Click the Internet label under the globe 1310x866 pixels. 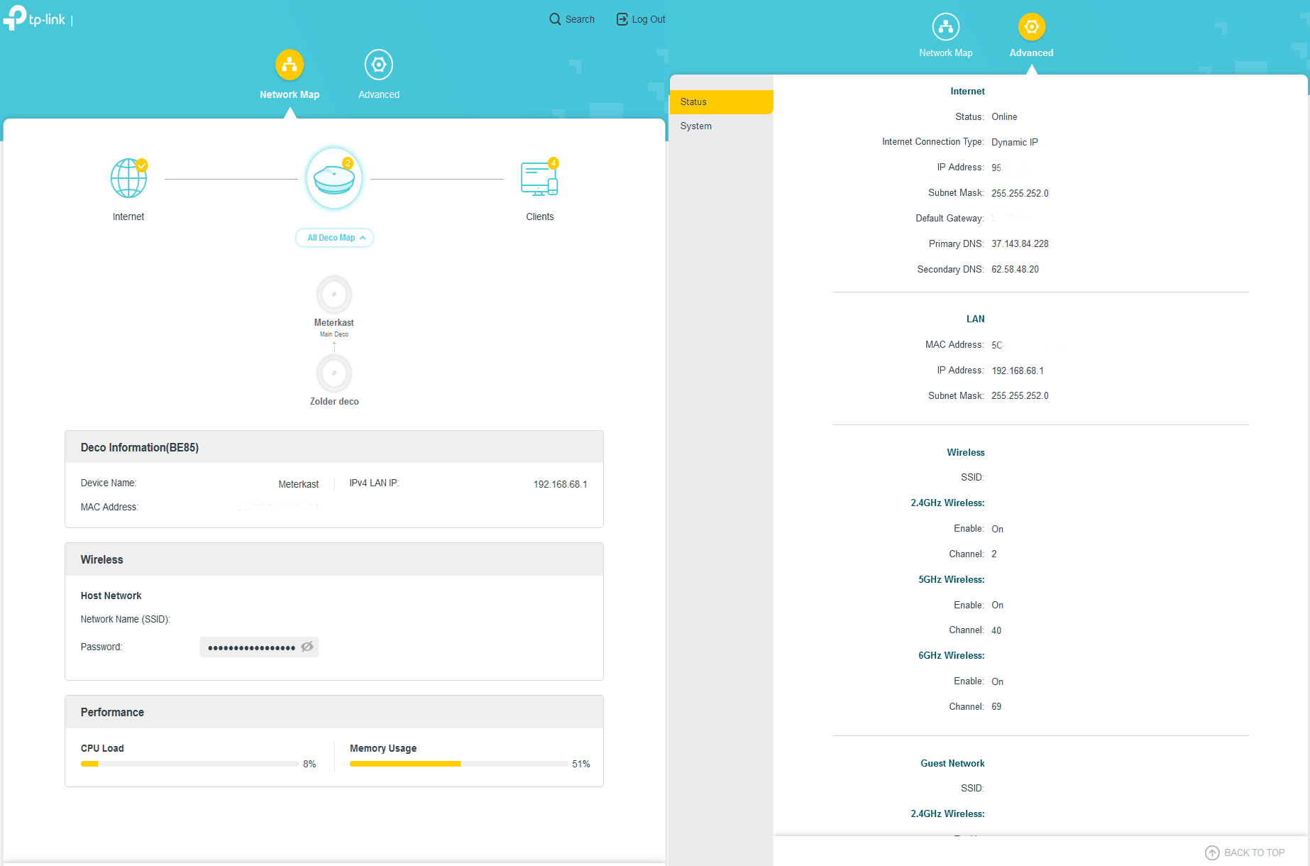(x=128, y=217)
